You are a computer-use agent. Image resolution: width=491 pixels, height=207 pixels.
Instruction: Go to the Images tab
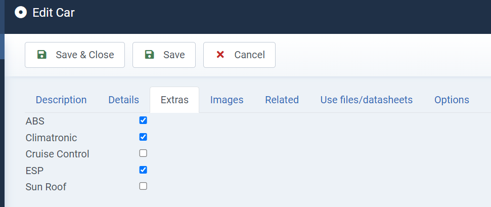pos(227,100)
